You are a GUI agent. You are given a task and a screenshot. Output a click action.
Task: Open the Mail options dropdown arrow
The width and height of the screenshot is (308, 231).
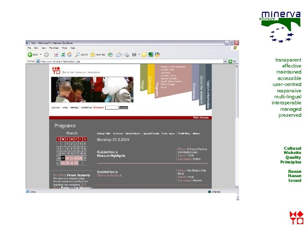(x=122, y=55)
